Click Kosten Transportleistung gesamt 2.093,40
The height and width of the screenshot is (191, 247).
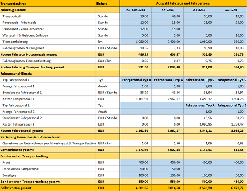(x=168, y=67)
